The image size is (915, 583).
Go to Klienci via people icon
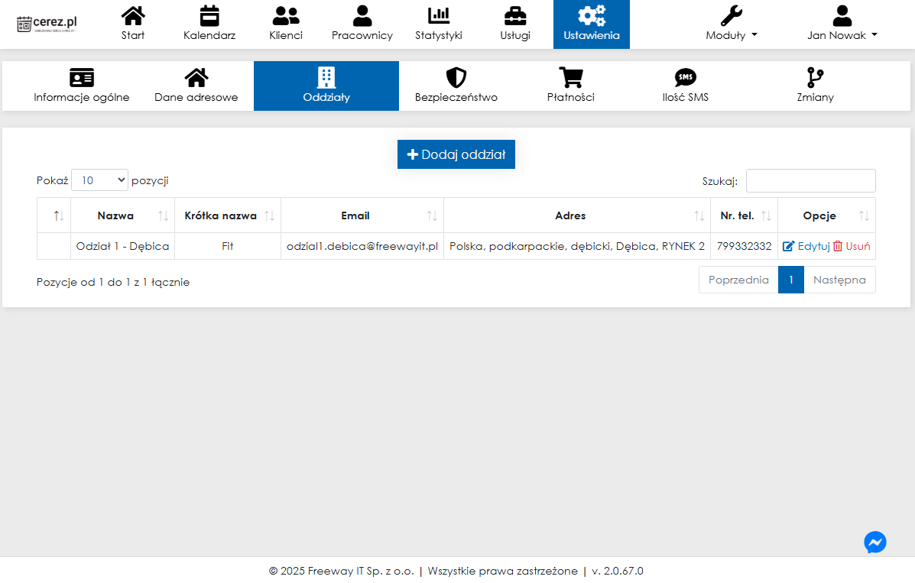point(286,15)
